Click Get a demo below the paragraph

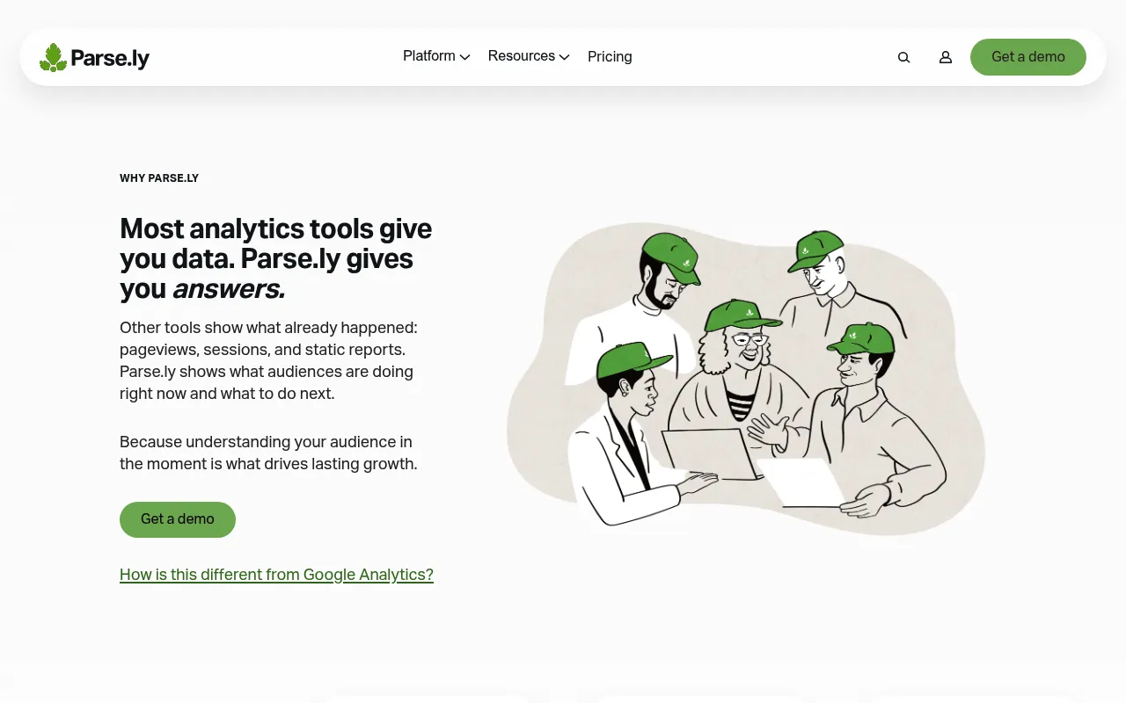click(178, 519)
